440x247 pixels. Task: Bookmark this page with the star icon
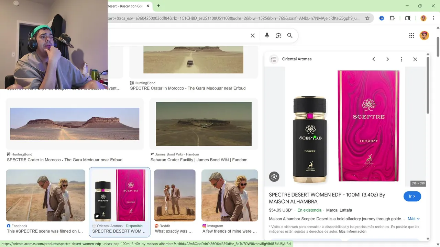367,18
